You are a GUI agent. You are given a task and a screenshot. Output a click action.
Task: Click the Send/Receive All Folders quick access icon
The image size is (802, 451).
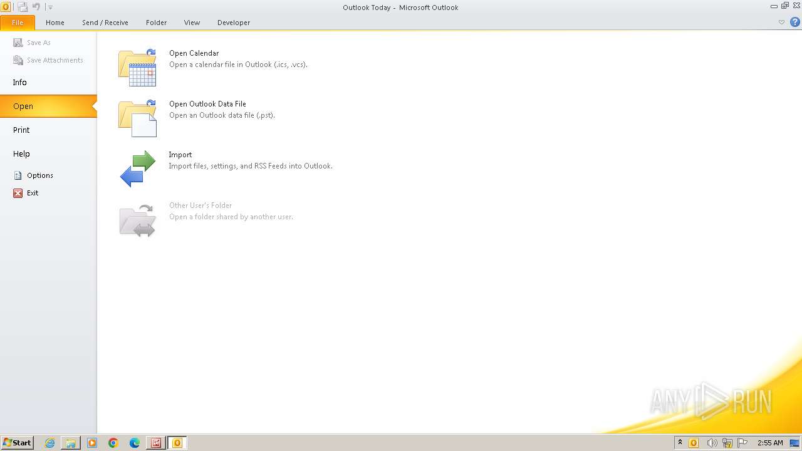[23, 7]
